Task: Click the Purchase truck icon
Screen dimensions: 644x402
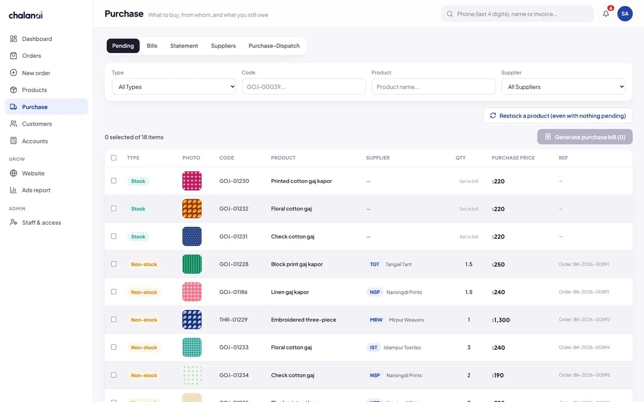Action: (x=13, y=107)
